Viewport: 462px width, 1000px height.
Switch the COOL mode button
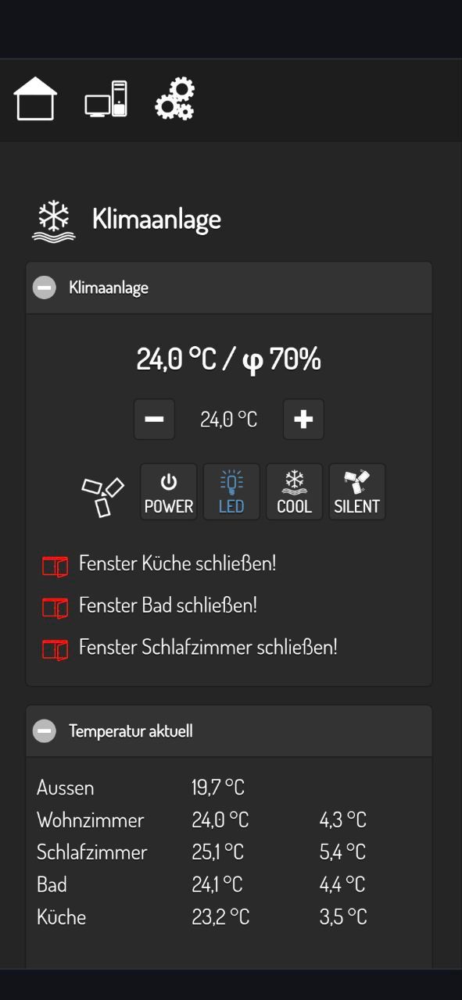pyautogui.click(x=294, y=492)
